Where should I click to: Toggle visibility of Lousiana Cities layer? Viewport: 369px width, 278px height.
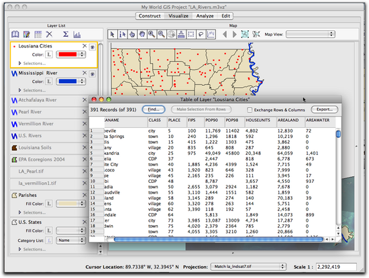(x=93, y=47)
